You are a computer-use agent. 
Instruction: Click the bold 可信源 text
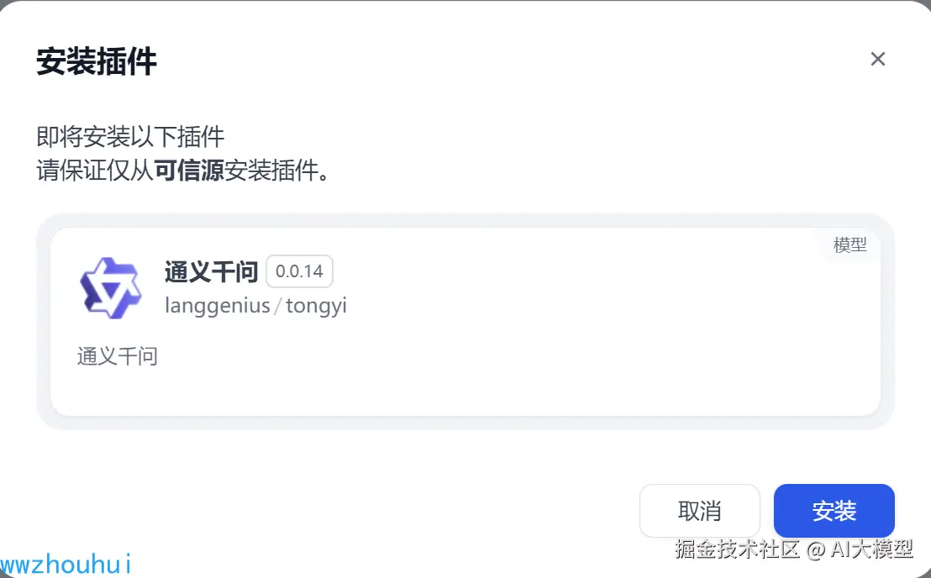[189, 171]
